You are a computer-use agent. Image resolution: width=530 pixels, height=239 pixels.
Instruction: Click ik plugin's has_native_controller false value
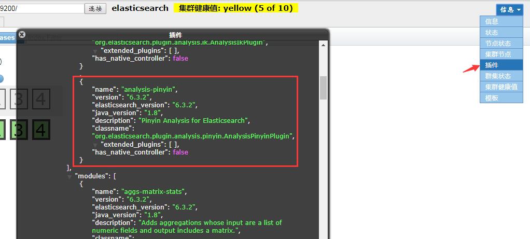click(x=180, y=59)
